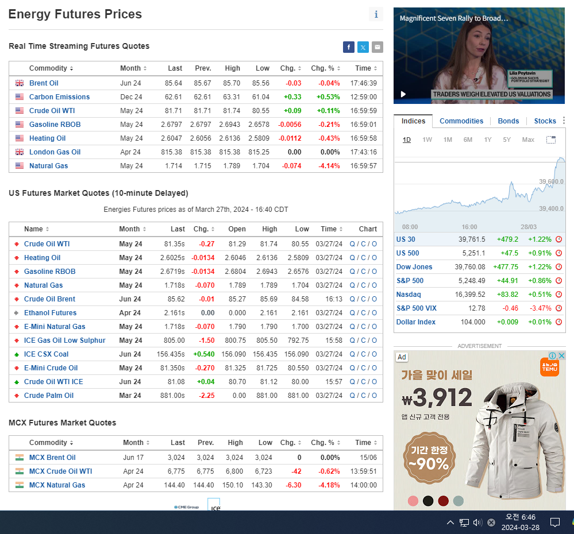The width and height of the screenshot is (574, 534).
Task: Sort US Futures table by Chg.
Action: pyautogui.click(x=204, y=229)
